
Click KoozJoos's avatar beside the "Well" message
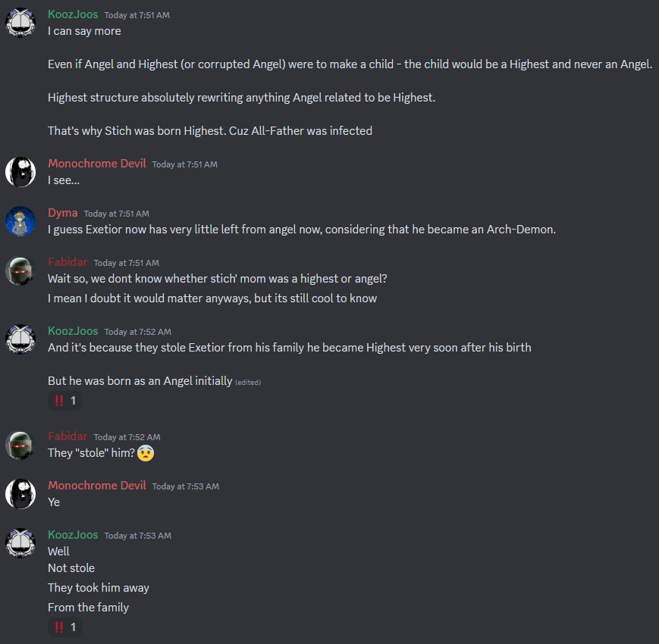pyautogui.click(x=20, y=543)
